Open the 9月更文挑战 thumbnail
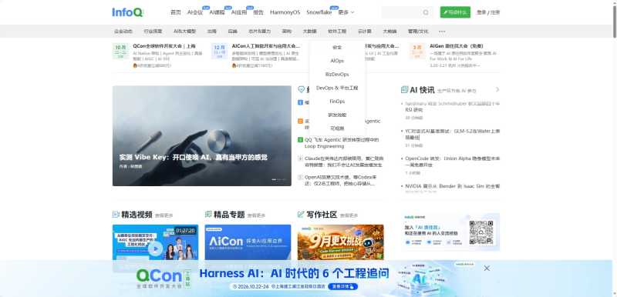This screenshot has width=617, height=297. 340,242
